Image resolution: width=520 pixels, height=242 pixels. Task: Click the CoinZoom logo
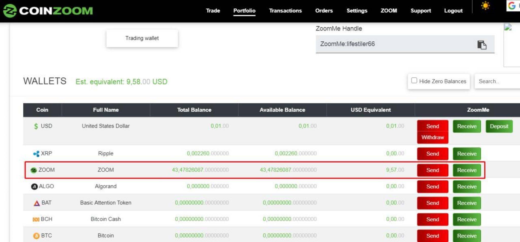(48, 11)
